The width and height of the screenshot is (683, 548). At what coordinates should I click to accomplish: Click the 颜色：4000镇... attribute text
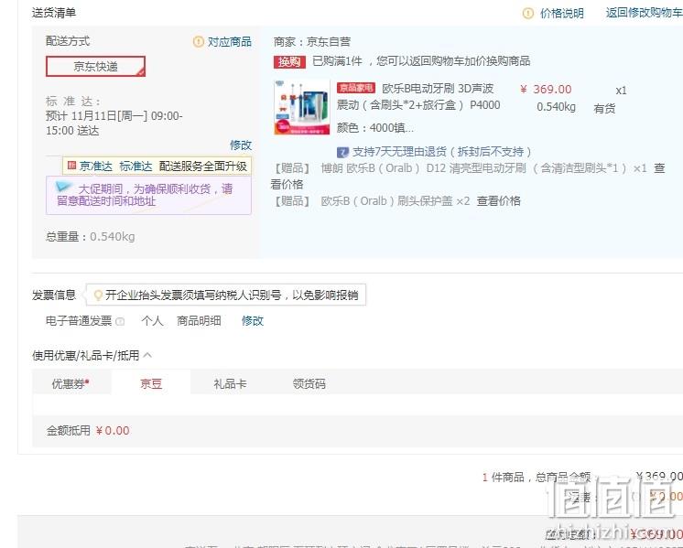click(375, 128)
